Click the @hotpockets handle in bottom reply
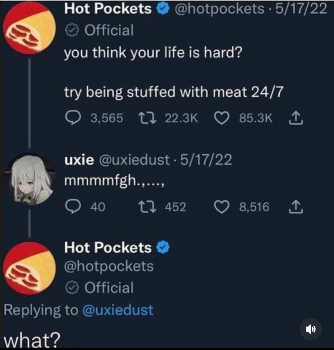This screenshot has height=350, width=334. 109,266
